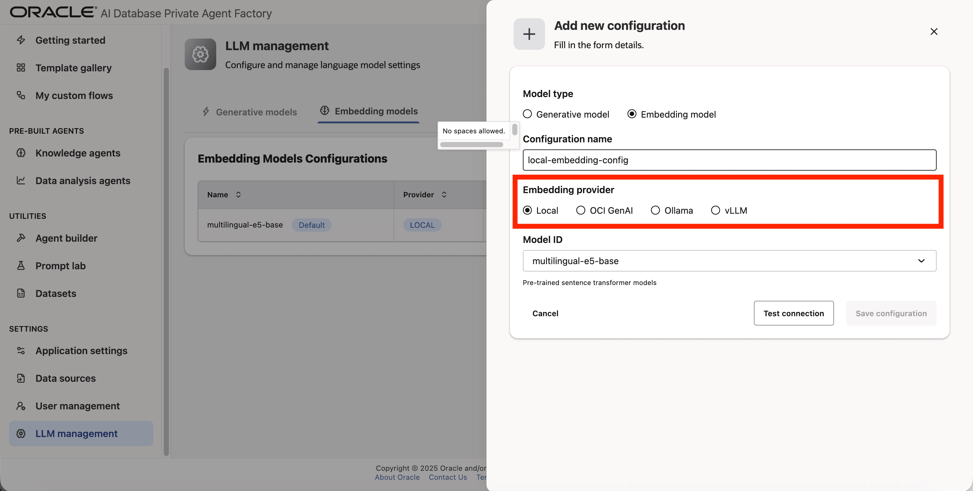Open the Model ID dropdown
The height and width of the screenshot is (491, 973).
click(729, 261)
